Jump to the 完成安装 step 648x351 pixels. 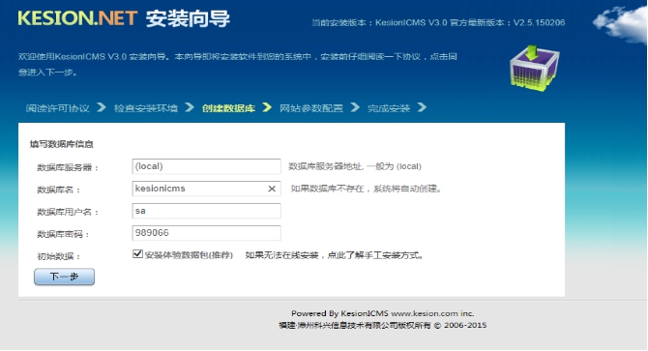click(x=389, y=108)
